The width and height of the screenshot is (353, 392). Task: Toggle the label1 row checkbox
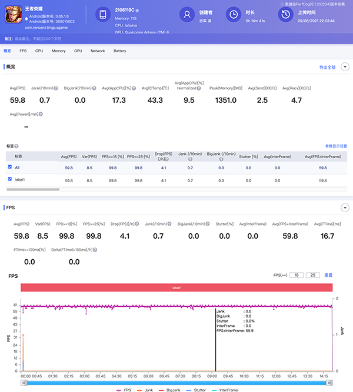click(x=9, y=180)
